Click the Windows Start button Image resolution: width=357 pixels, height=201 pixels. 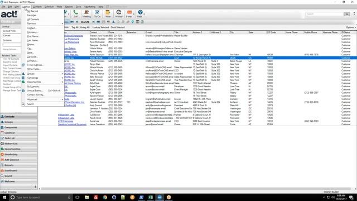[x=4, y=197]
